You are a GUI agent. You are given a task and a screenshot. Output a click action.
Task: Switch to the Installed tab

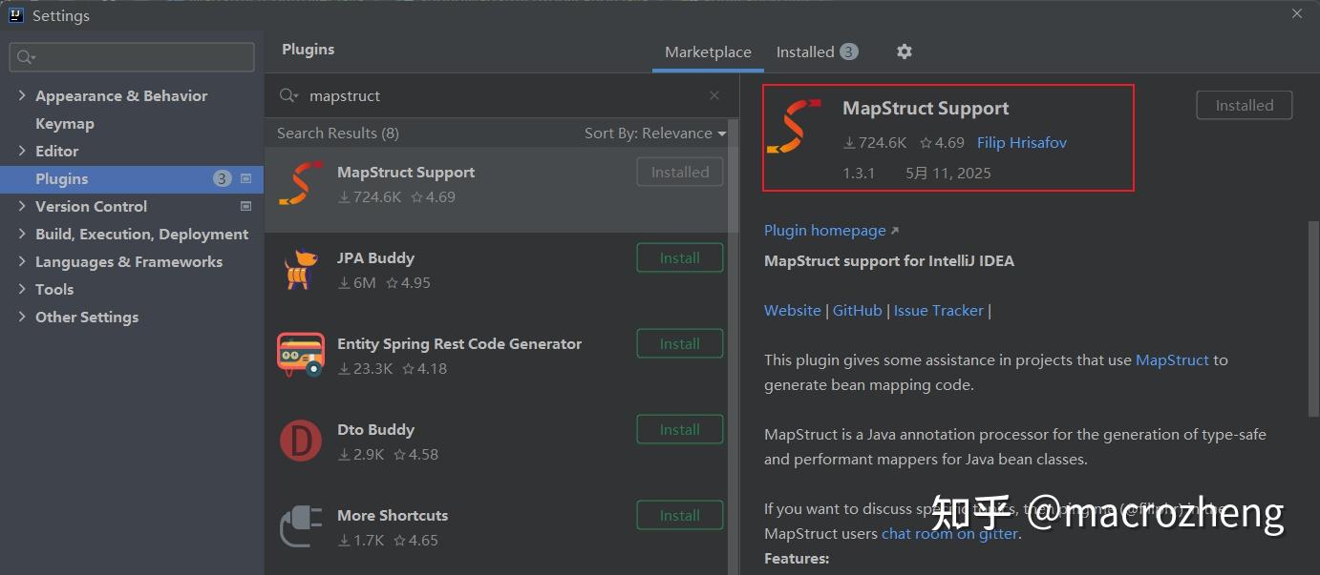[x=817, y=51]
